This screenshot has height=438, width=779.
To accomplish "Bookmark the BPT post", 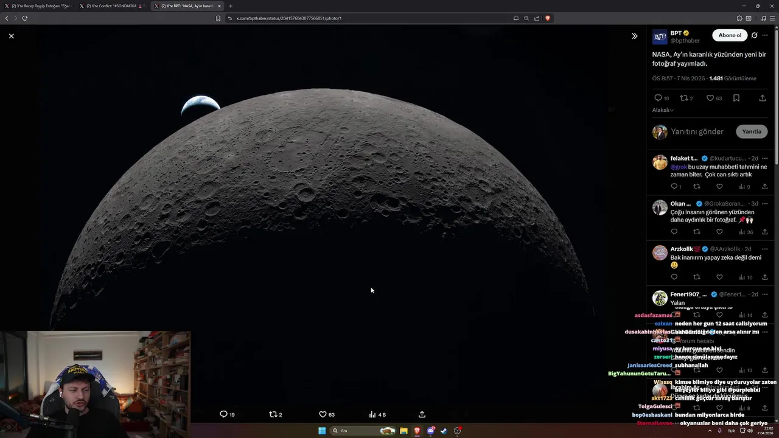I will click(736, 98).
